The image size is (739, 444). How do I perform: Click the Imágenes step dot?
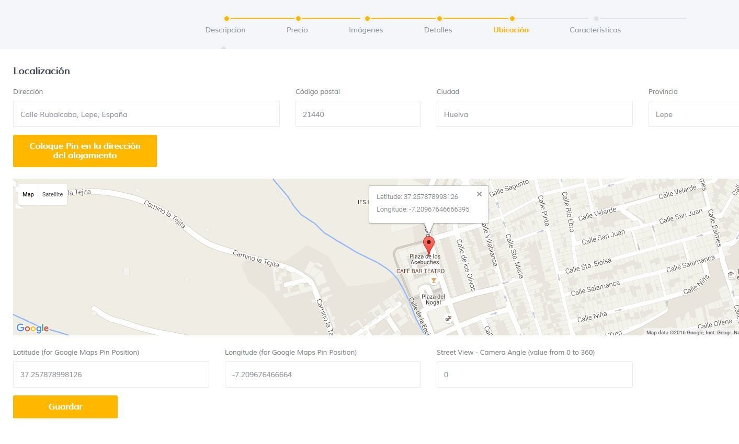368,18
